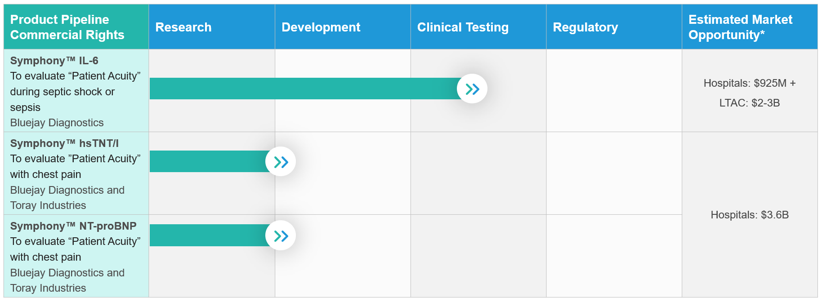Click the Symphony NT-proBNP product title
The image size is (822, 302).
coord(73,226)
